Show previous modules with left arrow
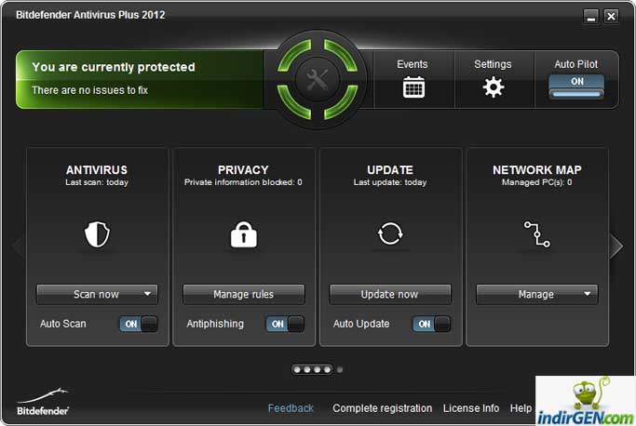The image size is (636, 426). 19,246
